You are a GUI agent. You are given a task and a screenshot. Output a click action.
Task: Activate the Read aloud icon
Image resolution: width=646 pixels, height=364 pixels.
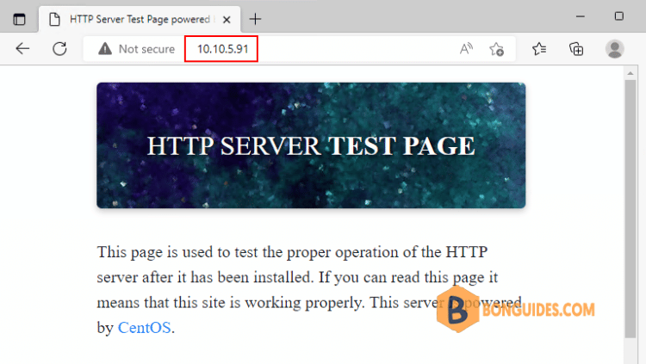[x=466, y=49]
